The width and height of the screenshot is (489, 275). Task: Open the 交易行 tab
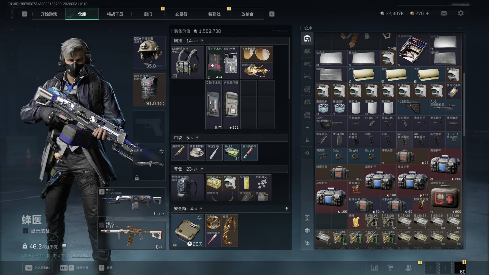click(181, 14)
